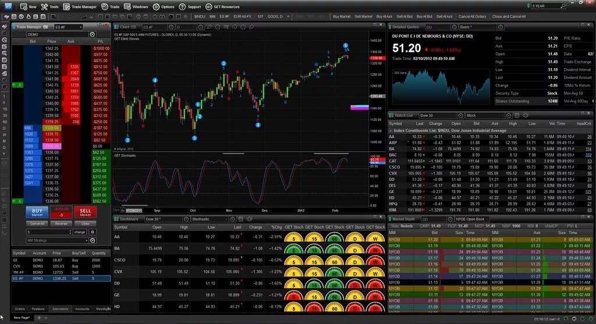Click Cancel All Orders
This screenshot has width=596, height=324.
tap(472, 16)
